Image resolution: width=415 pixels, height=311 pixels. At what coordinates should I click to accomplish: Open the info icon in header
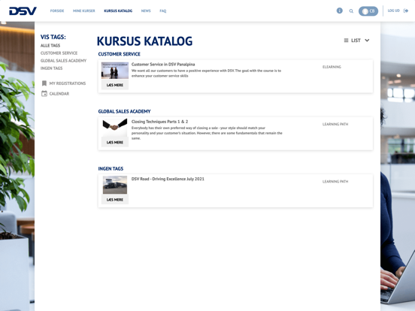tap(339, 11)
